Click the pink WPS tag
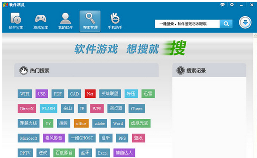257x158 pixels. (97, 109)
